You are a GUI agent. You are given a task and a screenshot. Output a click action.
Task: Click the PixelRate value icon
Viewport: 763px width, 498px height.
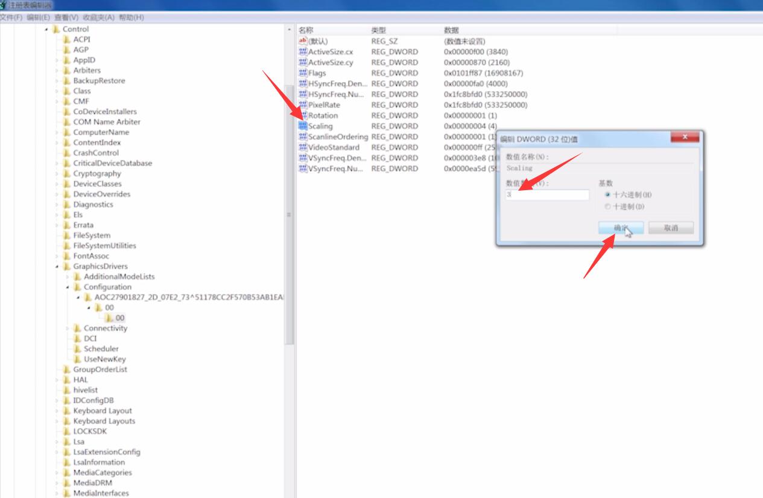303,105
